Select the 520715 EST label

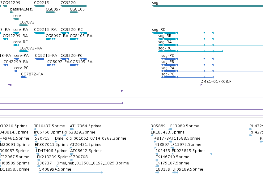42,138
